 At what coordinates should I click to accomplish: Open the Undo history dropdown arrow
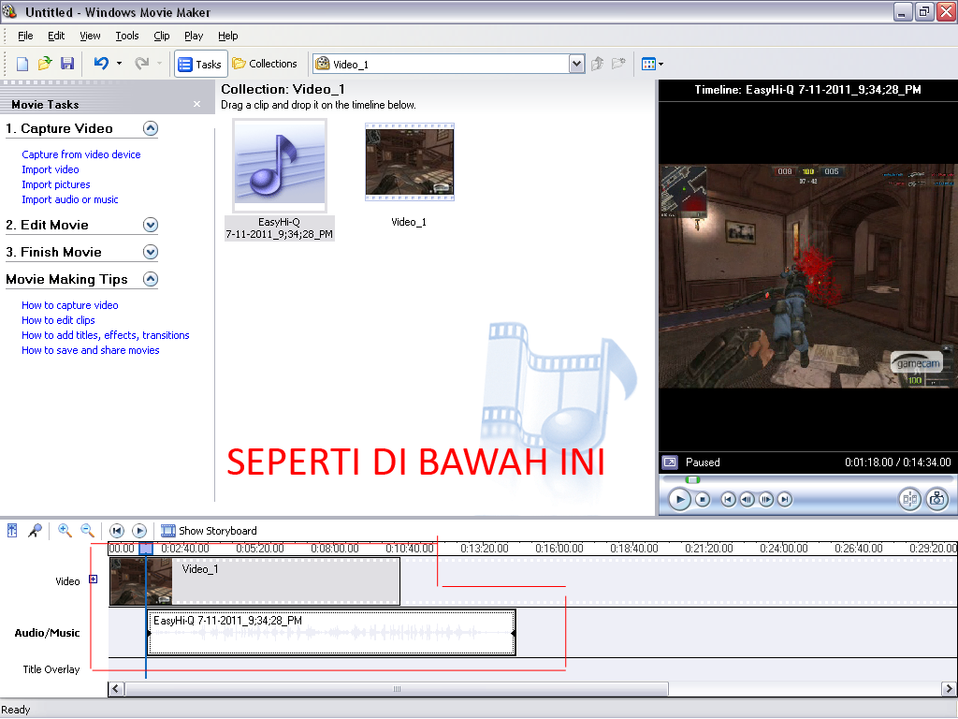[x=119, y=64]
